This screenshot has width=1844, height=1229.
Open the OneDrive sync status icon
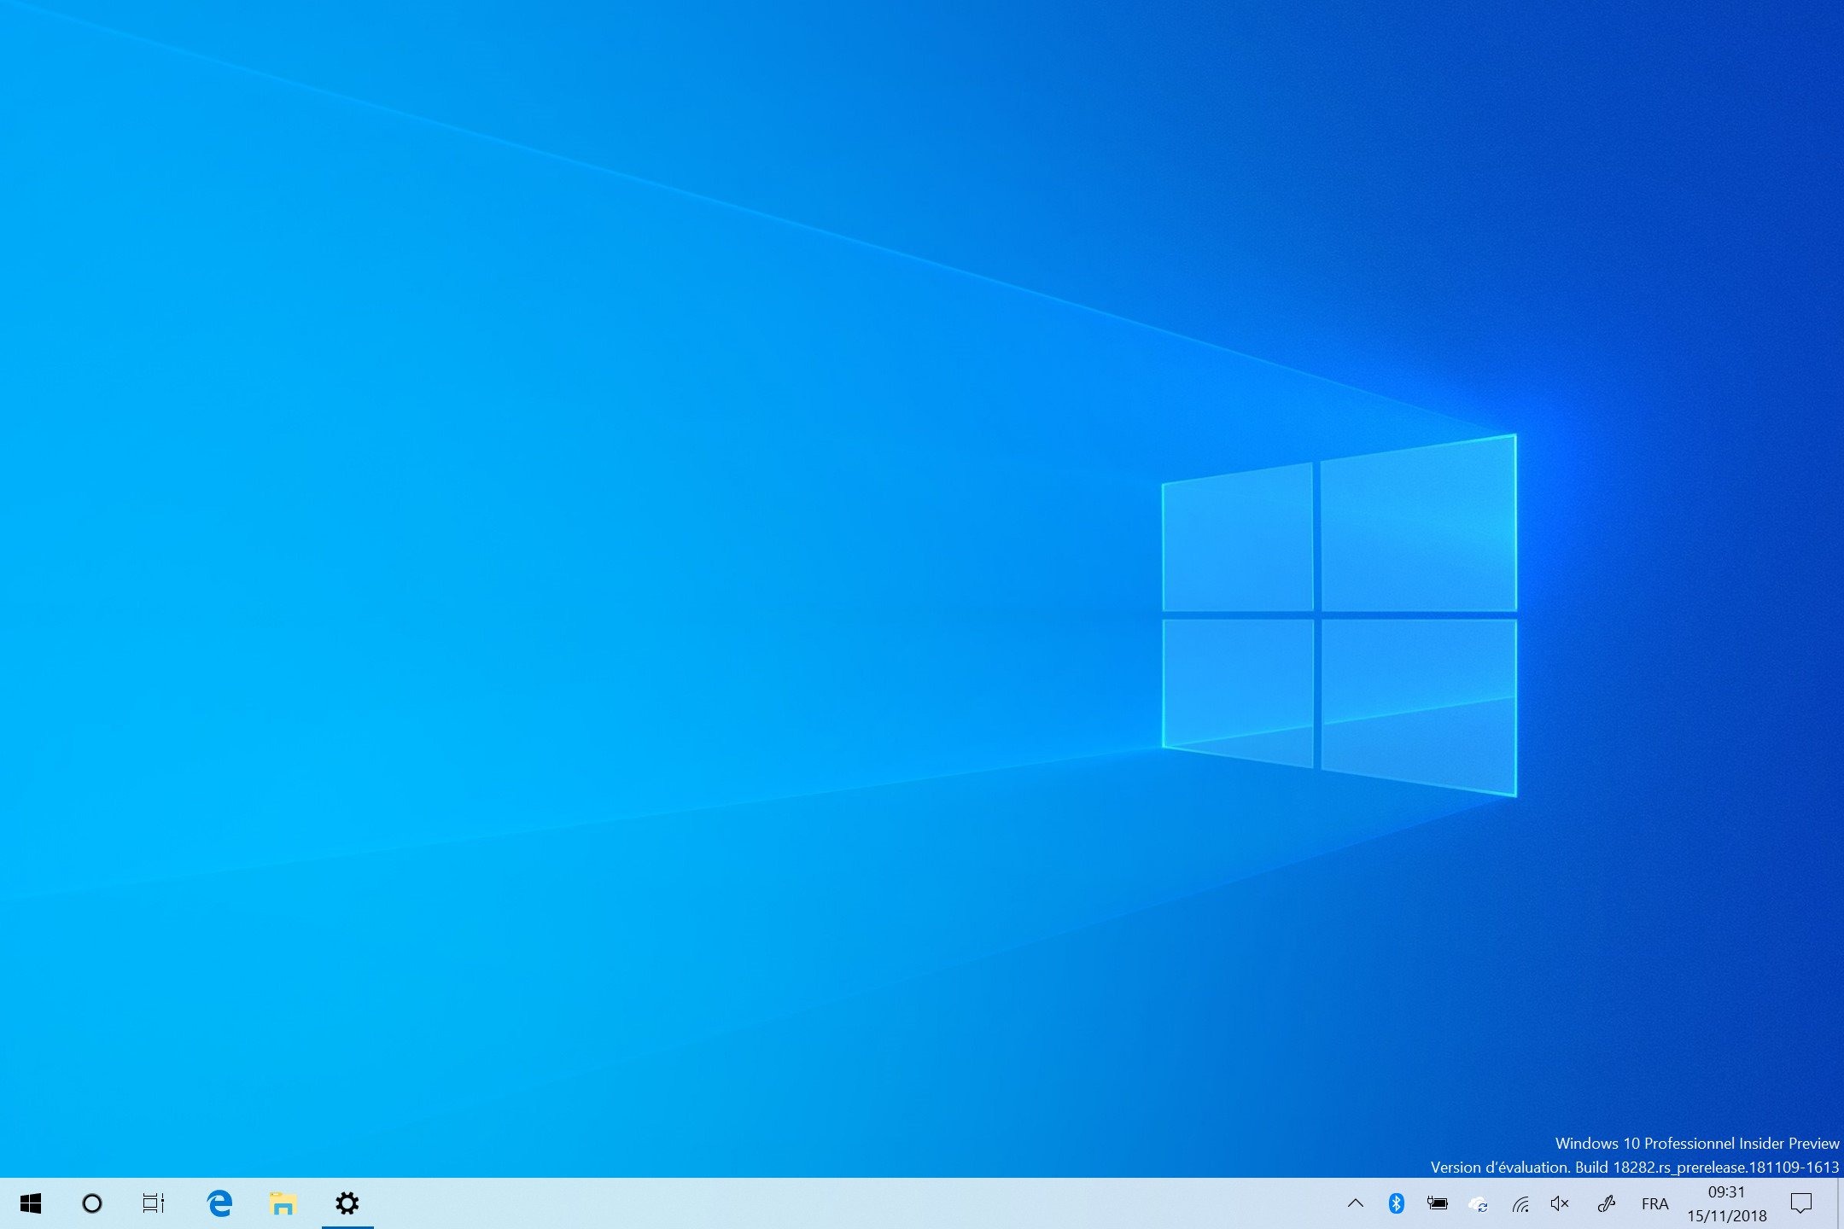click(1479, 1204)
